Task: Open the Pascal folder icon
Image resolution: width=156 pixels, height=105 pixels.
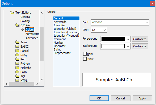Action: pyautogui.click(x=17, y=51)
